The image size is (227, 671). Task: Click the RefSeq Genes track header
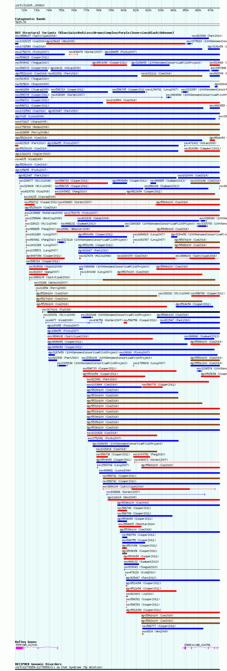(26, 642)
